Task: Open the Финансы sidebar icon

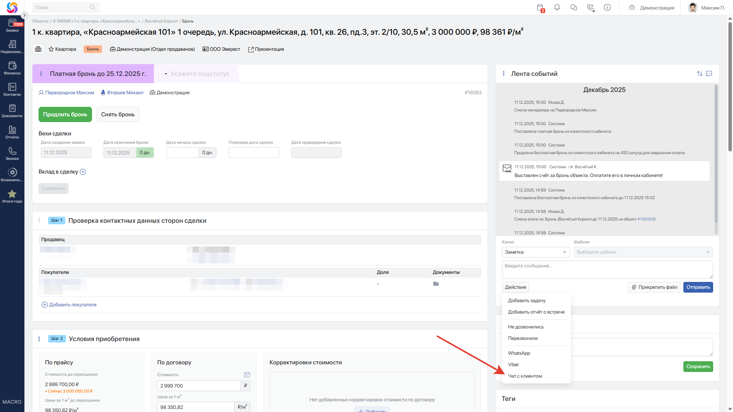Action: pyautogui.click(x=12, y=68)
